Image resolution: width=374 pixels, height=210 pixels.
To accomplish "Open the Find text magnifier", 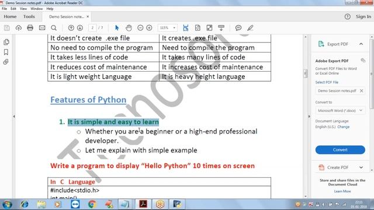I will point(54,28).
